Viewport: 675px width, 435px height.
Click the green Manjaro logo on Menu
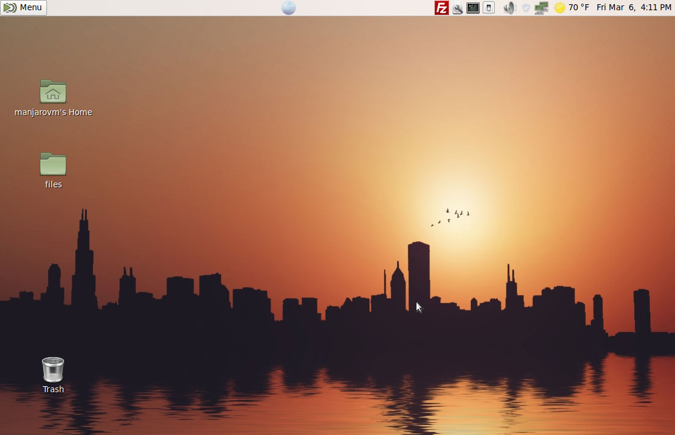(10, 8)
